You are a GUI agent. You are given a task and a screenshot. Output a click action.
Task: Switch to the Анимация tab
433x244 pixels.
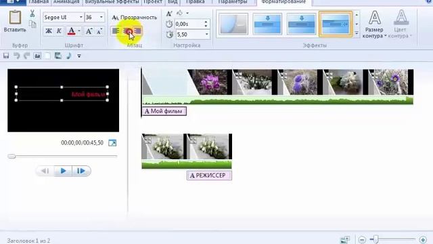[x=66, y=2]
